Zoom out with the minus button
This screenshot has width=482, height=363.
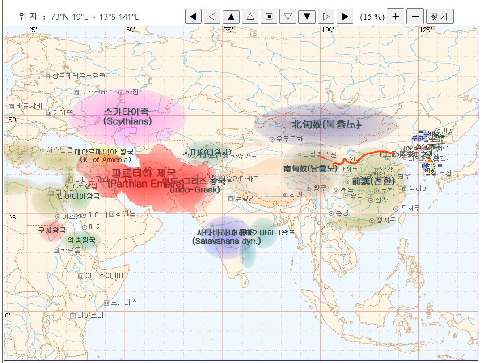415,17
